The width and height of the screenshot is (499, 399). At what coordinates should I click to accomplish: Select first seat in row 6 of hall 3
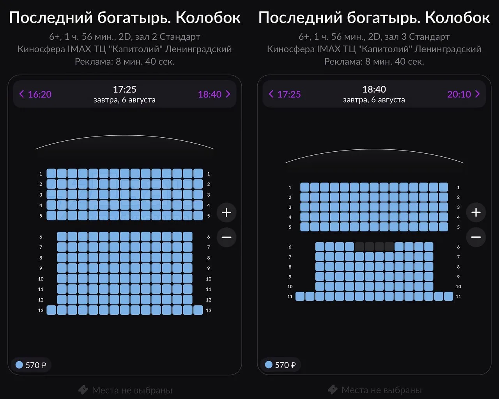coord(320,247)
